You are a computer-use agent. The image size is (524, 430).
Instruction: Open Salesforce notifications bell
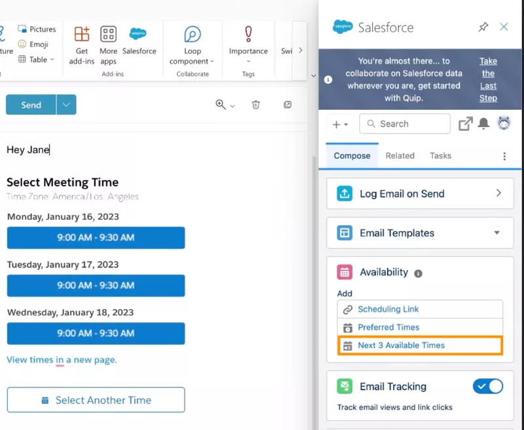click(x=484, y=124)
